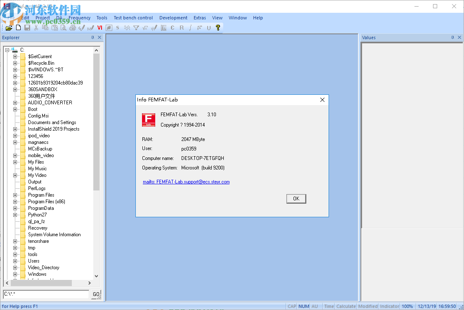Collapse the C: drive node

click(x=7, y=50)
